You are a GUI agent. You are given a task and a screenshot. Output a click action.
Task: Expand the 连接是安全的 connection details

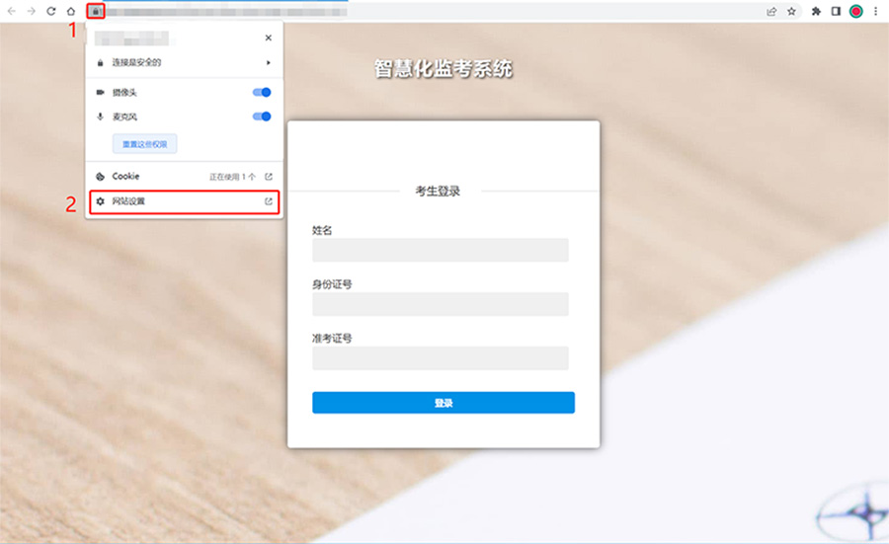pos(184,62)
